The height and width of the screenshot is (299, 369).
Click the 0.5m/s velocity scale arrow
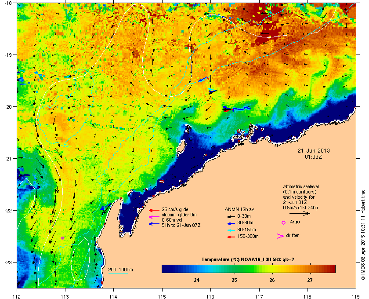click(x=300, y=214)
